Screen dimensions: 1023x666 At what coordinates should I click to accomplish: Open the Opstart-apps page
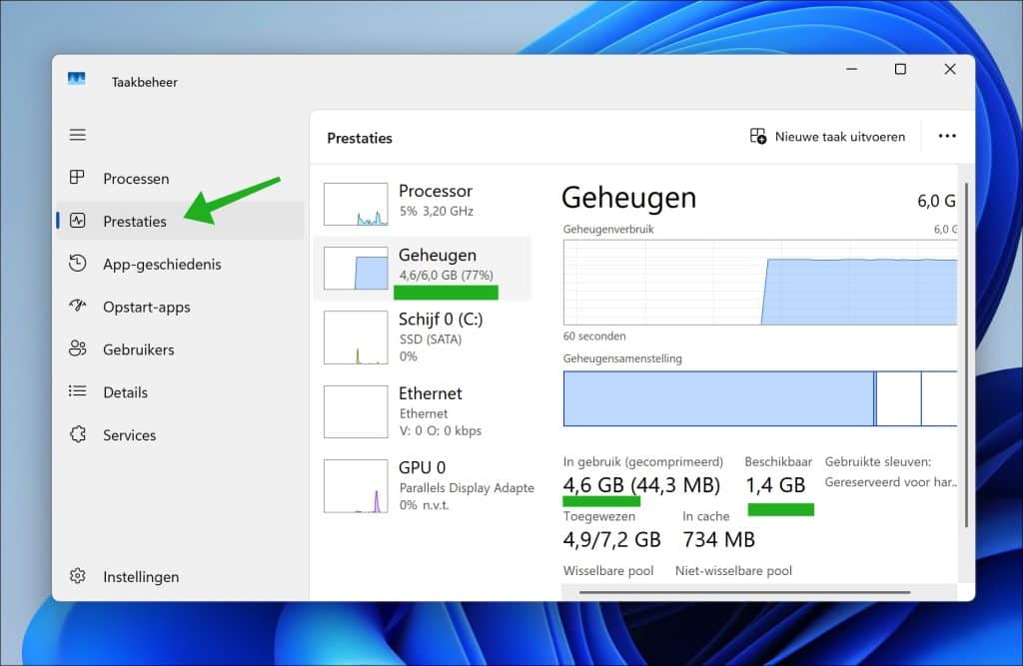point(180,307)
